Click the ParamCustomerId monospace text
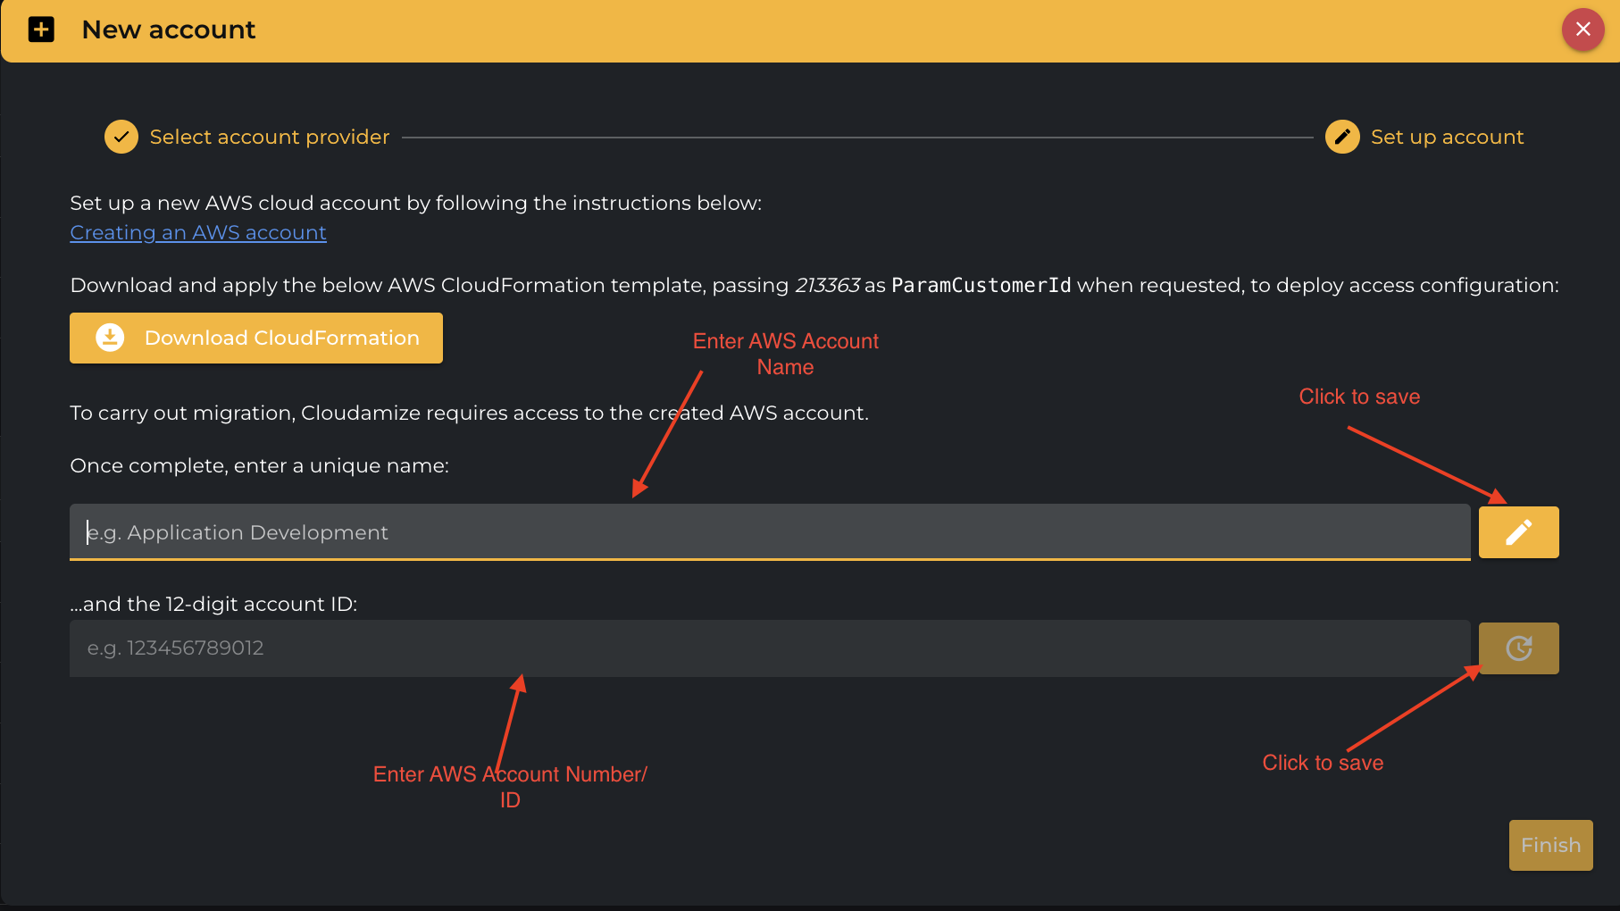The image size is (1620, 911). [981, 286]
